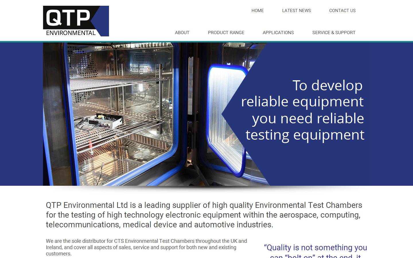Click the CTS distributor description text
The width and height of the screenshot is (413, 258).
[x=146, y=247]
